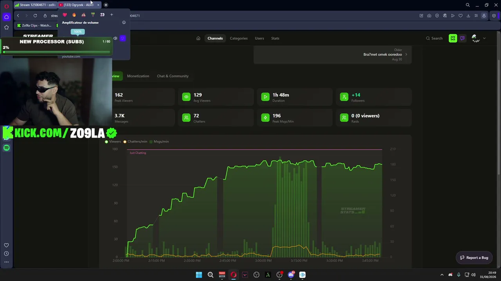
Task: Open the 1h 48m Duration card
Action: [295, 97]
